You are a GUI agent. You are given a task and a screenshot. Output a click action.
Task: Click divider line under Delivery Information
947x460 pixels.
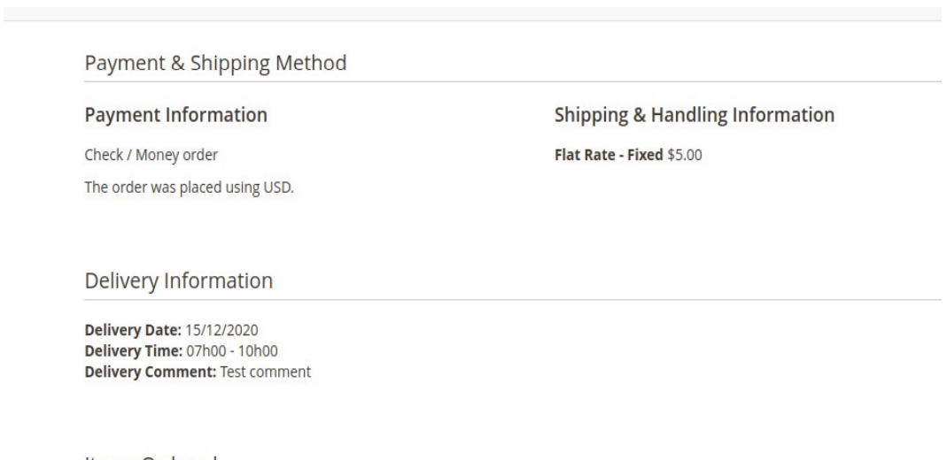pyautogui.click(x=512, y=300)
